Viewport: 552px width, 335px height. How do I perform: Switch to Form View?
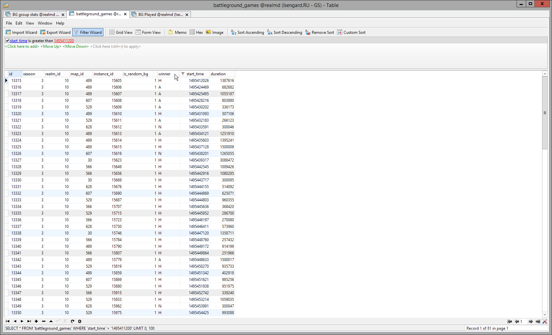click(x=148, y=32)
